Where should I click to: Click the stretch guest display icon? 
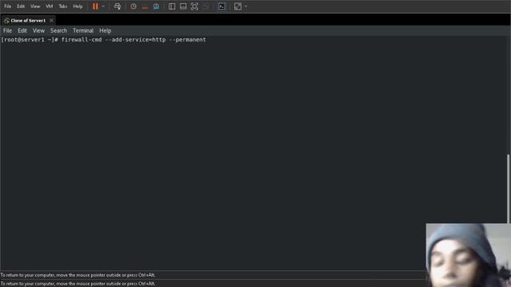point(238,6)
